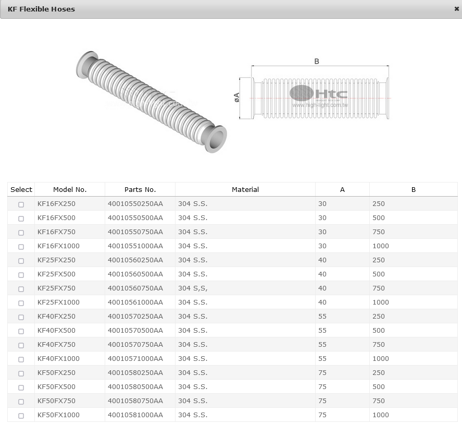Enable the KF25FX750 checkbox

[x=21, y=289]
